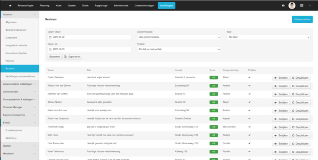Expand the Hardware sidebar section
Image resolution: width=318 pixels, height=160 pixels.
point(20,154)
